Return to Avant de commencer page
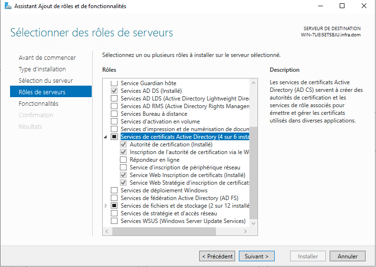This screenshot has width=376, height=267. 47,57
